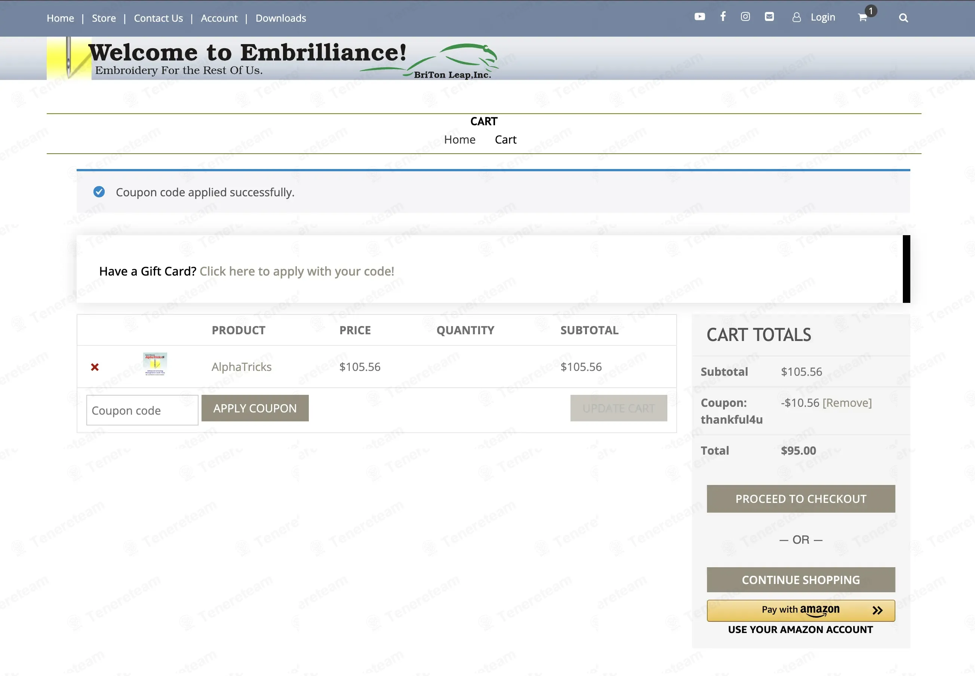
Task: Pay with Amazon button
Action: click(x=800, y=610)
